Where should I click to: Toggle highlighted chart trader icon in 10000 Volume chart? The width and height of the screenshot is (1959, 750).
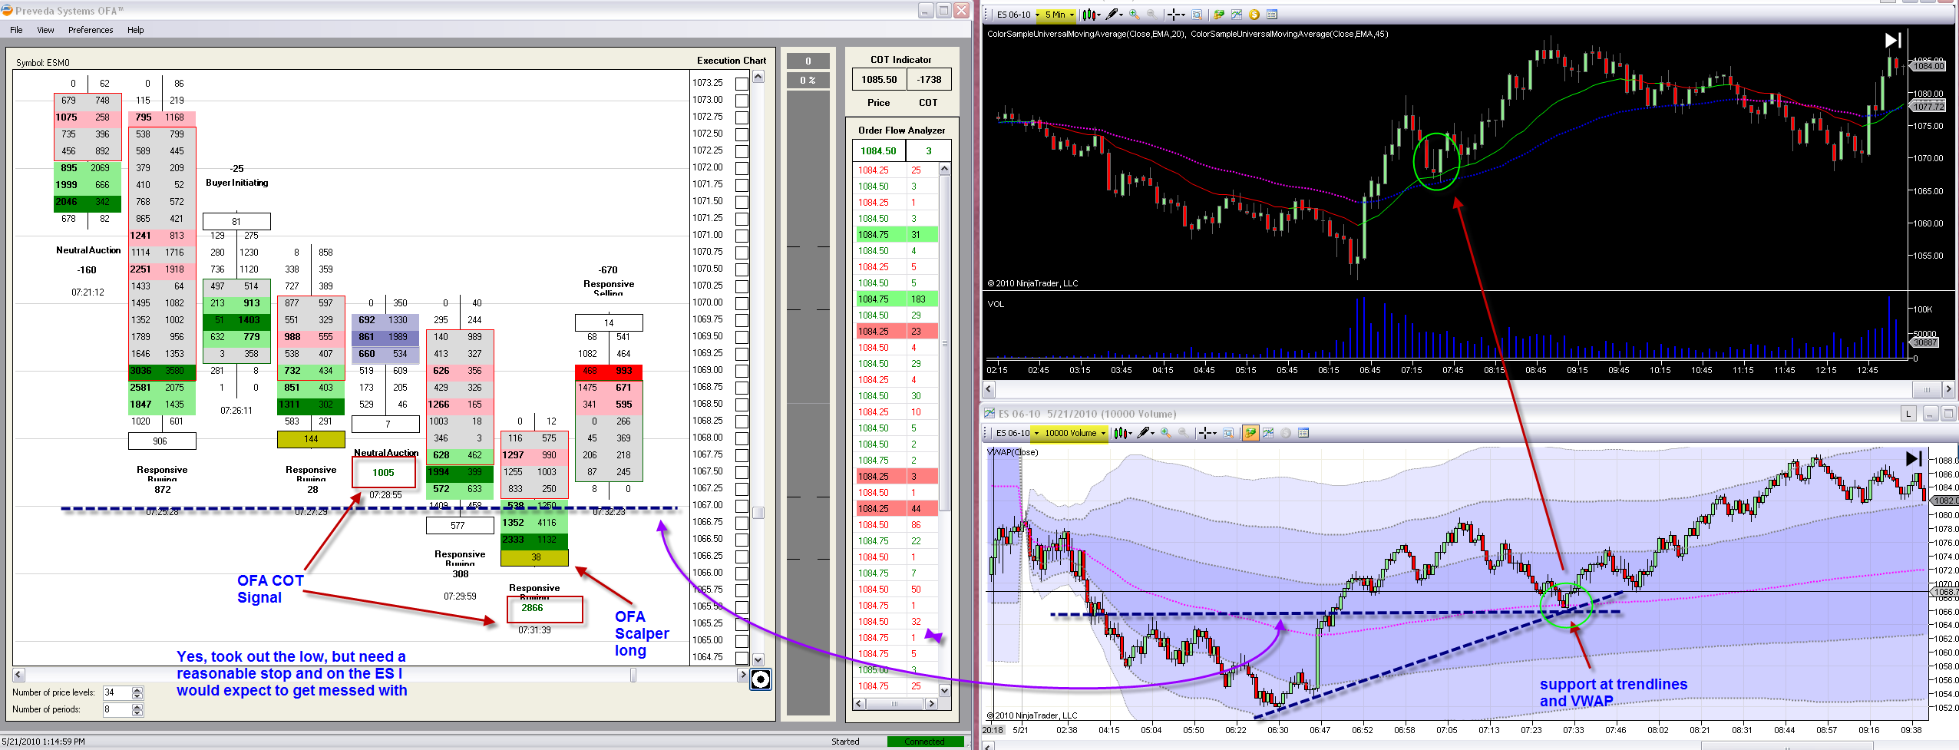(x=1250, y=433)
